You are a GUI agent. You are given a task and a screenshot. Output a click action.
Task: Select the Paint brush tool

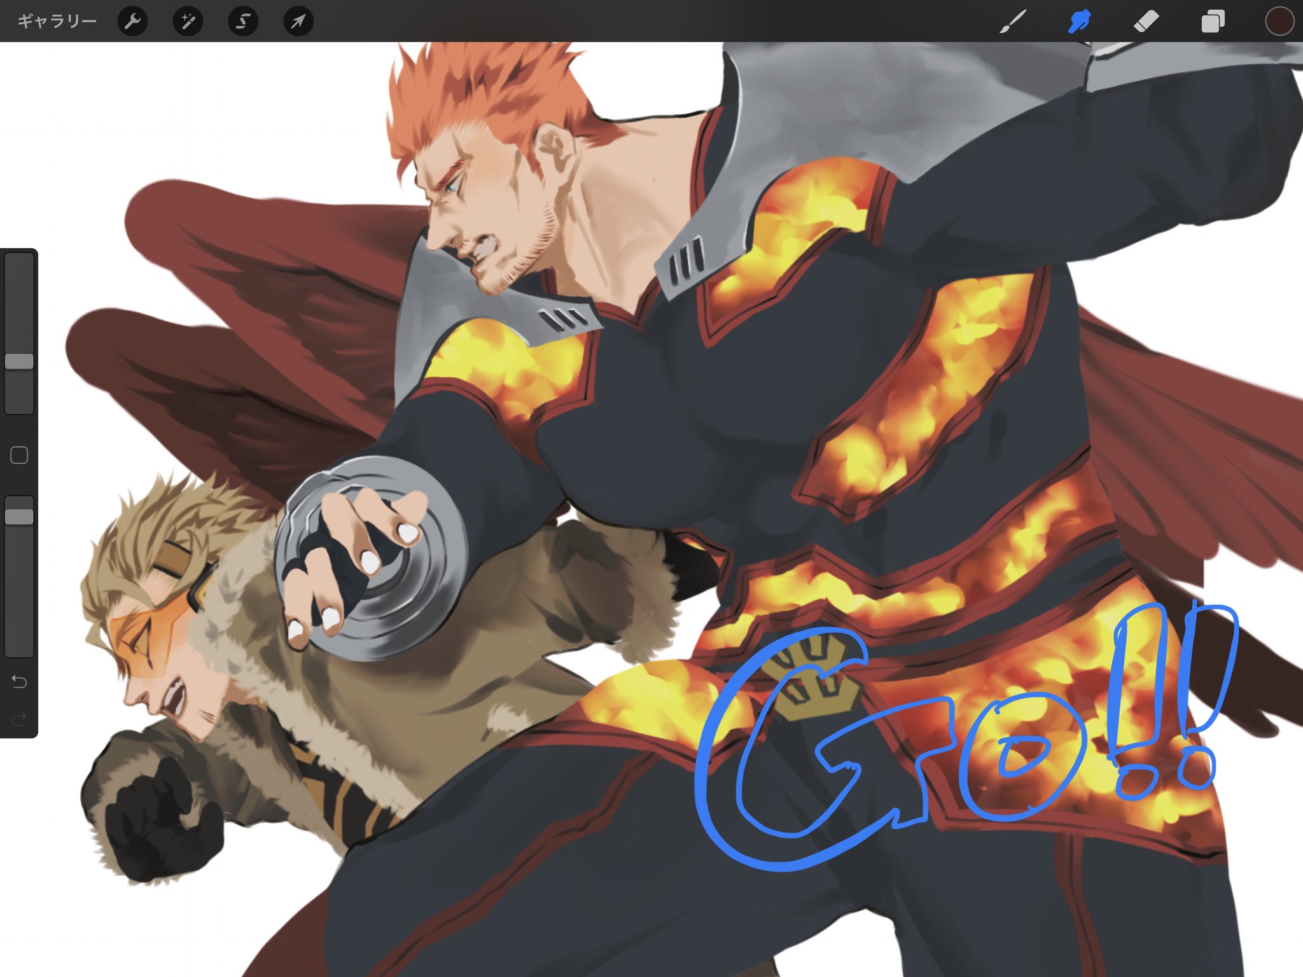1013,22
